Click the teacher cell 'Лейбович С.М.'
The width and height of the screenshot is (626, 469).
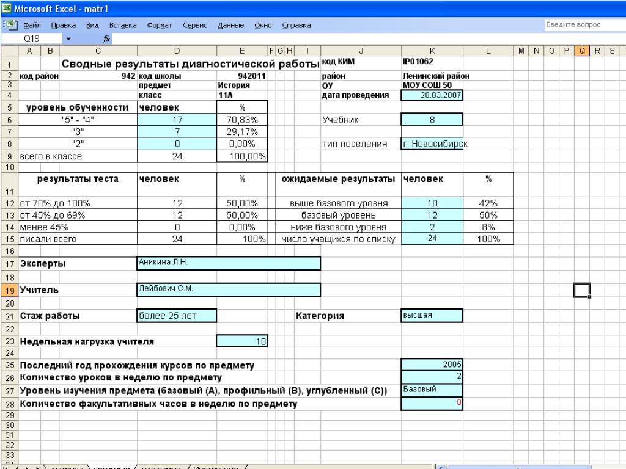tap(229, 290)
